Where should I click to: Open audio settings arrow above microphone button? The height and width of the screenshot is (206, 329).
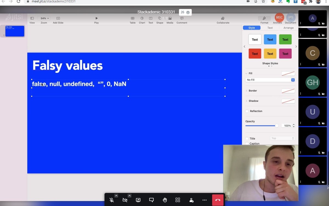pos(116,196)
